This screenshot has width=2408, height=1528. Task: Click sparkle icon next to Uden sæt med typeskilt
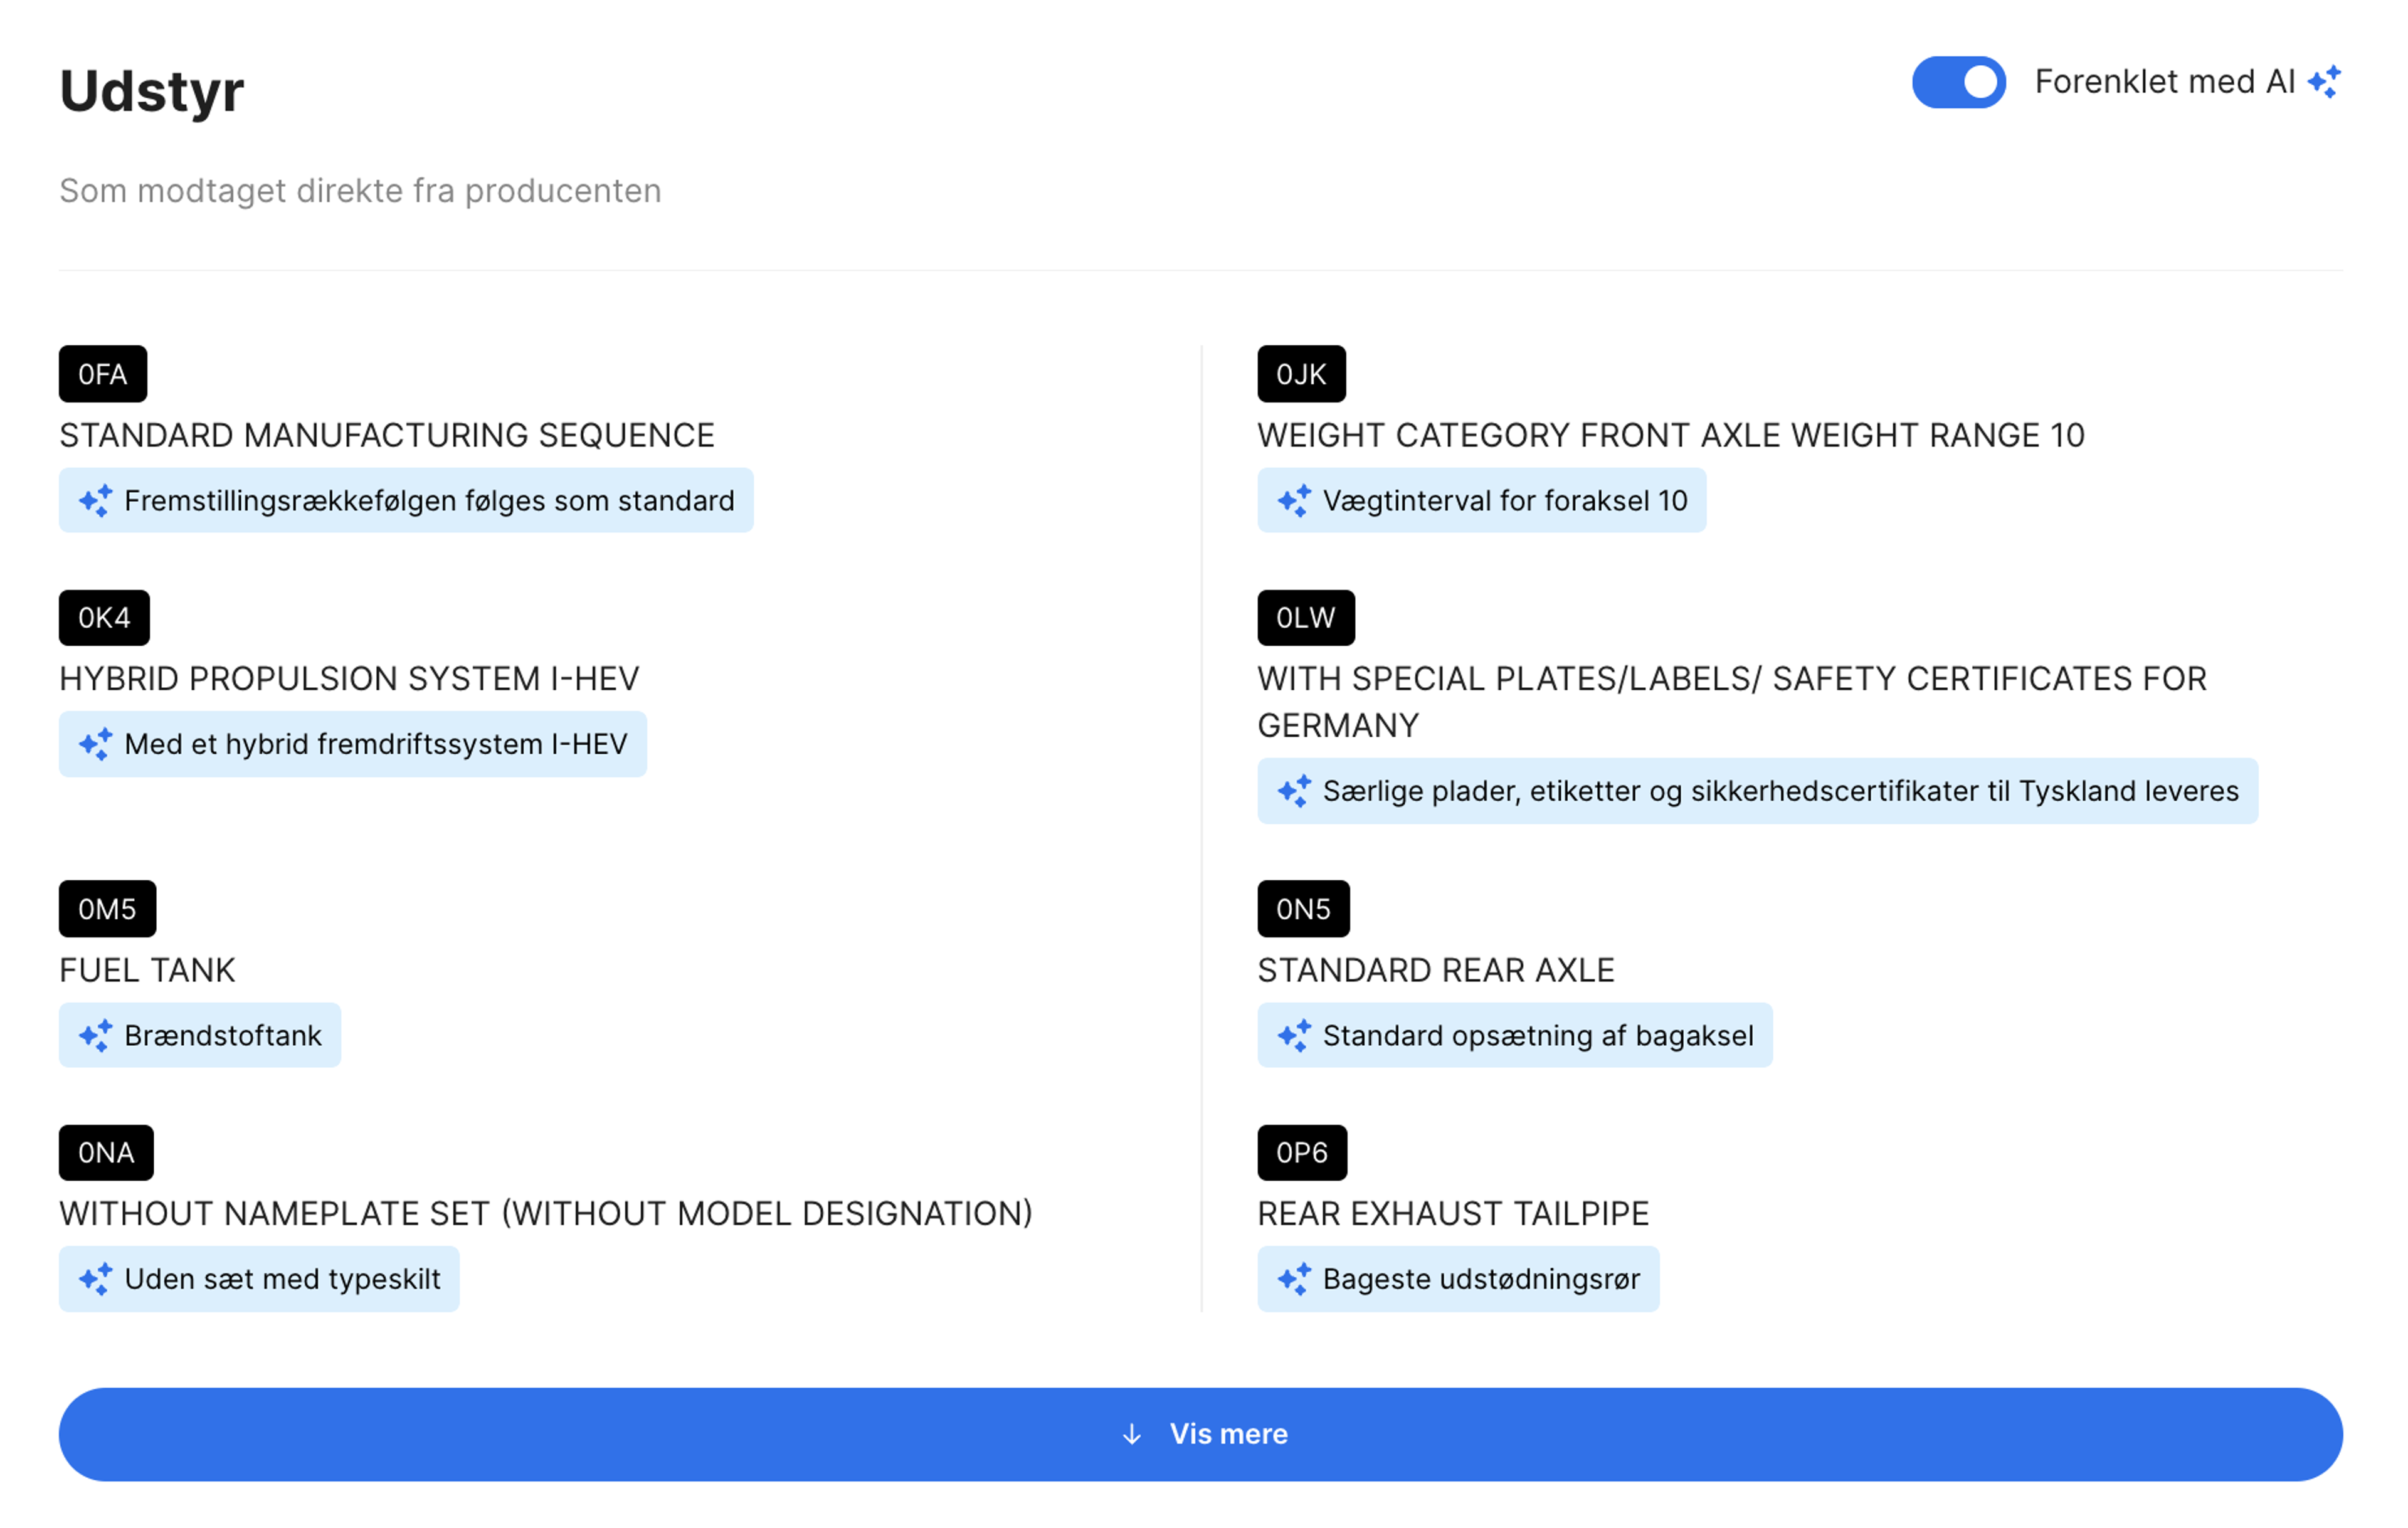point(96,1279)
